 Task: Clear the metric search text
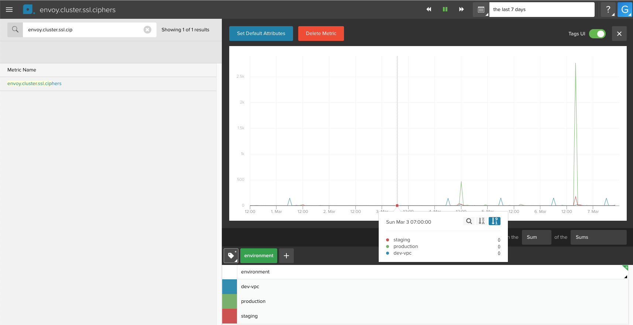click(147, 29)
